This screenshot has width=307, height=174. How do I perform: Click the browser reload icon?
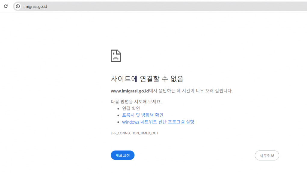6,6
